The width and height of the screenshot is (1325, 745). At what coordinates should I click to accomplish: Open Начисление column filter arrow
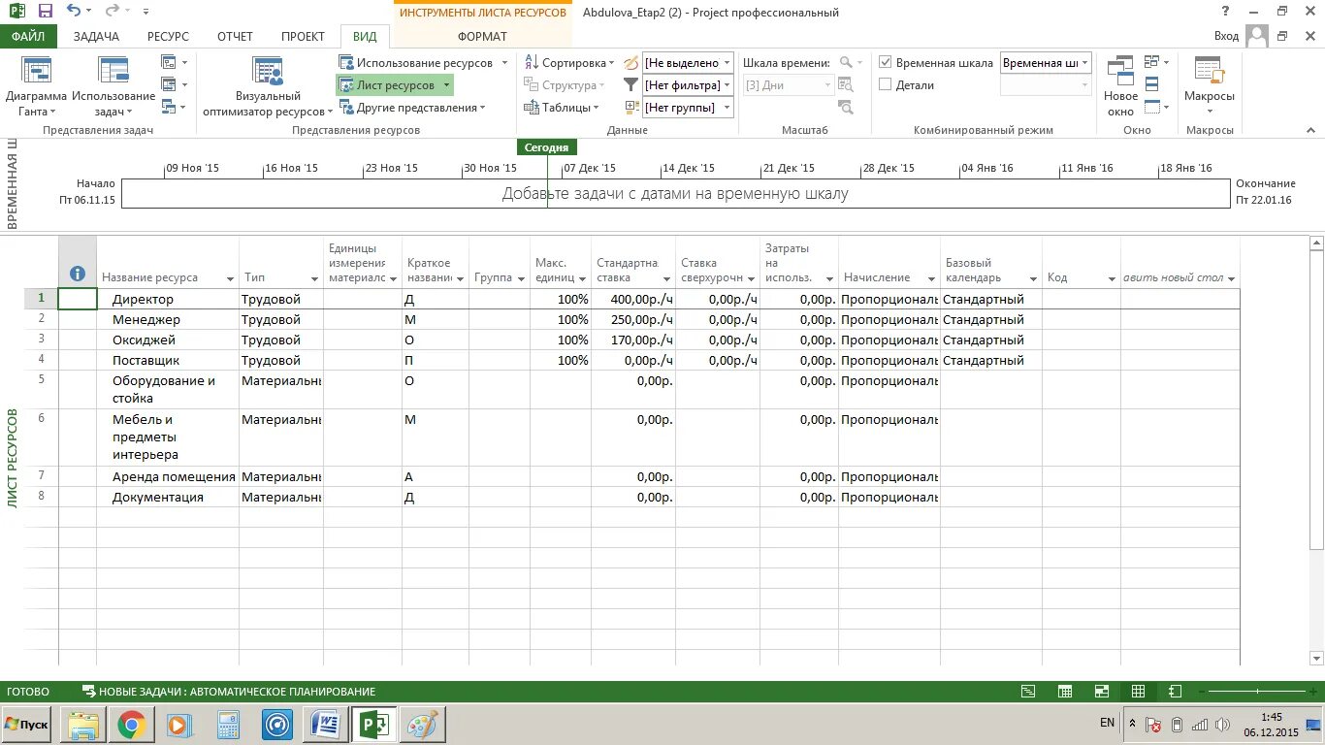coord(930,278)
